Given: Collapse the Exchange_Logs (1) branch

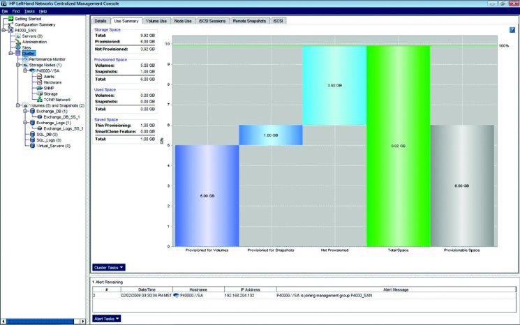Looking at the screenshot, I should pyautogui.click(x=25, y=123).
